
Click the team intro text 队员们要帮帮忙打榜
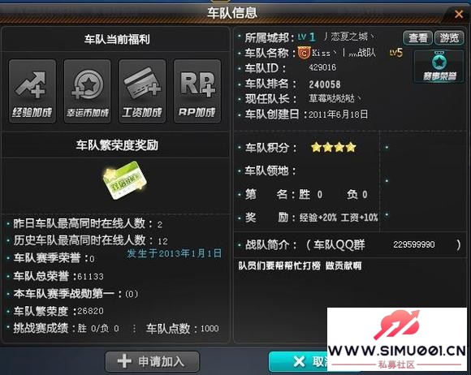(x=279, y=265)
